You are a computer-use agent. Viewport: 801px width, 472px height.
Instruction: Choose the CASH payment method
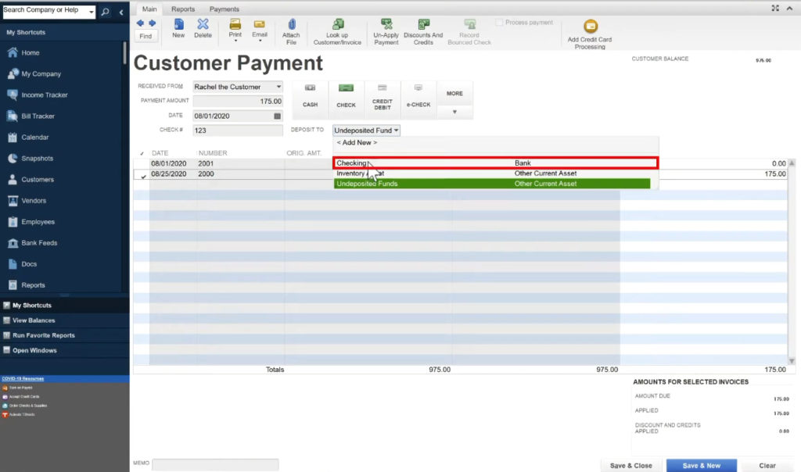(309, 98)
